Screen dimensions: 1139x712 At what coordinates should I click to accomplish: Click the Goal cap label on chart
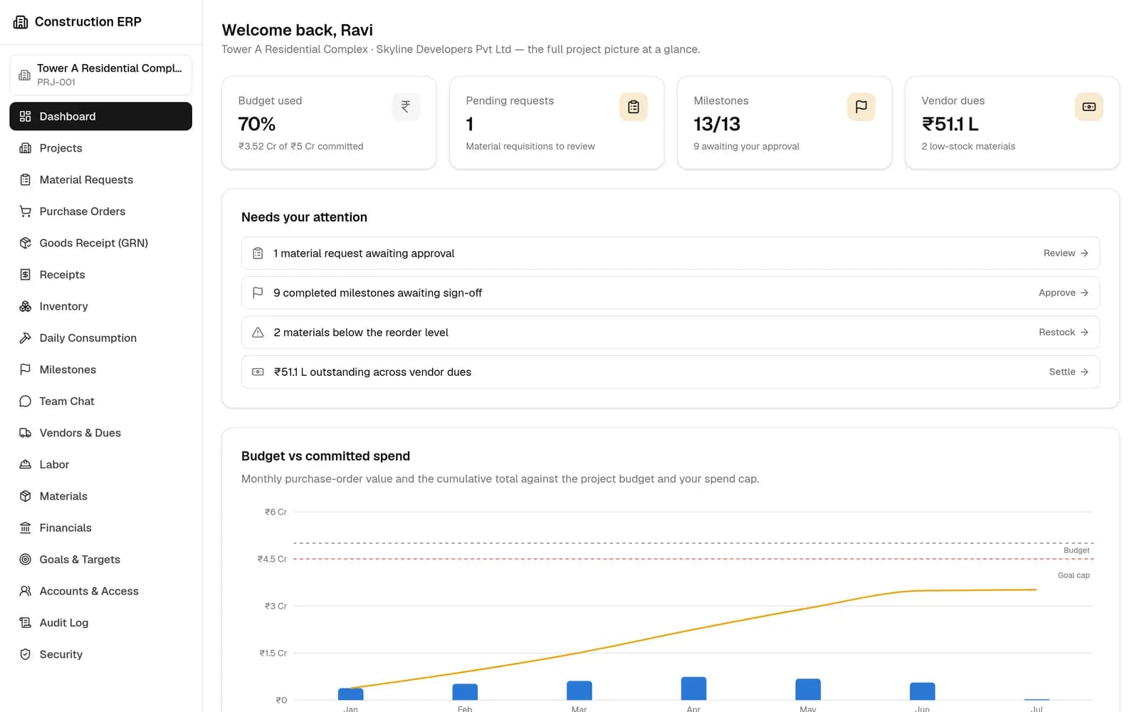[1074, 575]
